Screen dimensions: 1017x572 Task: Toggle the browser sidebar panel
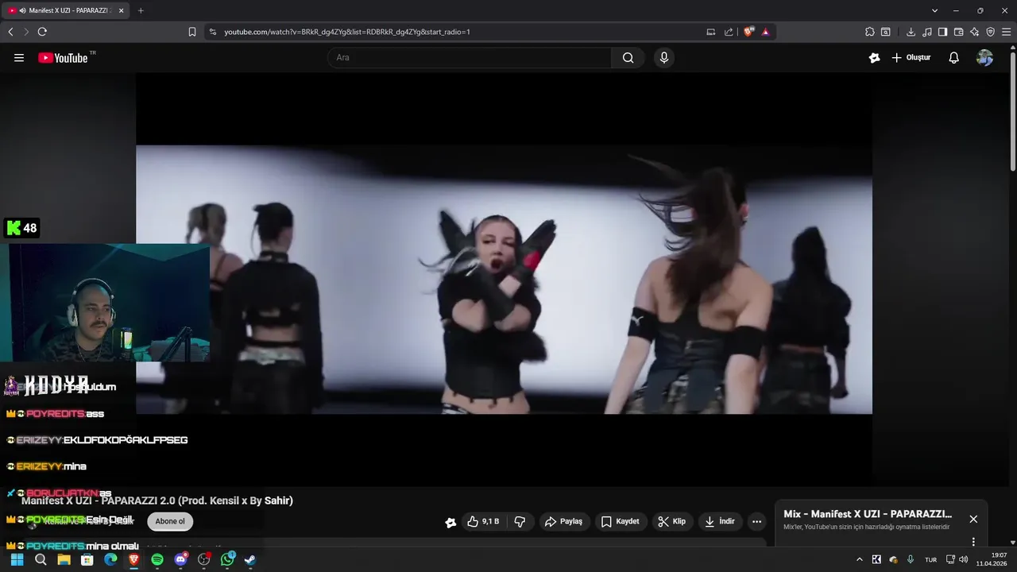(942, 32)
